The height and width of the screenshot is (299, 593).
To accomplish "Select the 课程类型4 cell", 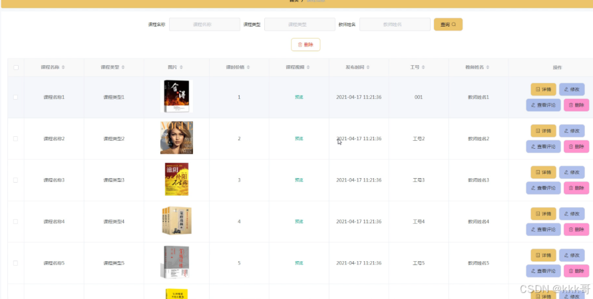I will click(x=114, y=222).
